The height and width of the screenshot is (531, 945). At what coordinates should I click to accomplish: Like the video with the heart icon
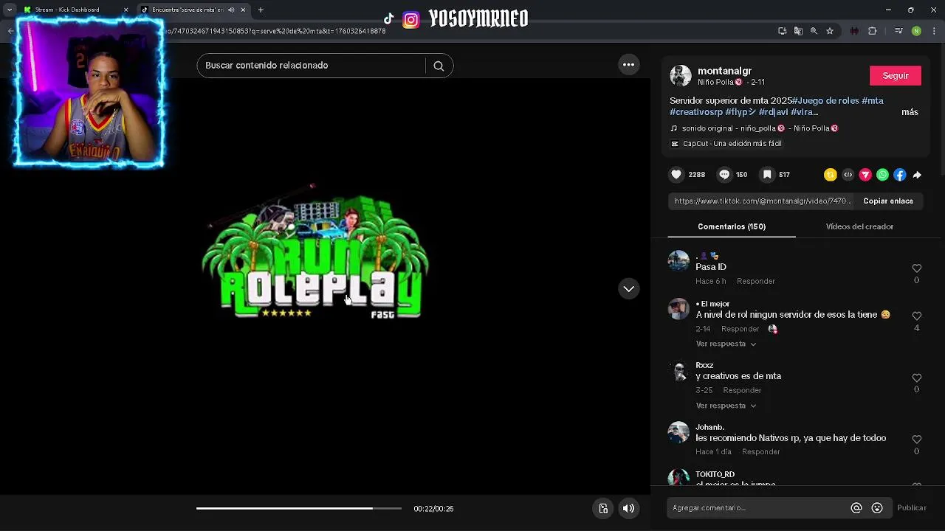(676, 175)
